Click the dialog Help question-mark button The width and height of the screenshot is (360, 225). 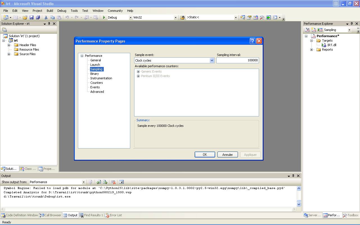252,41
